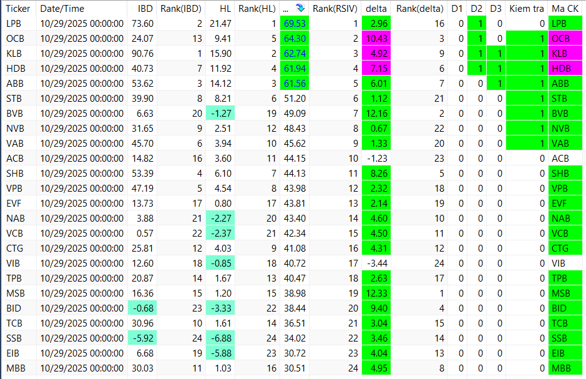Click the green D2 cell in LPB row

477,24
